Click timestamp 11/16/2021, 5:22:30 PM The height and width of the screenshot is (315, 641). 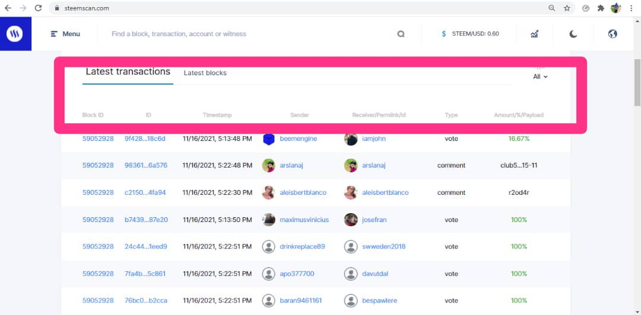tap(217, 192)
